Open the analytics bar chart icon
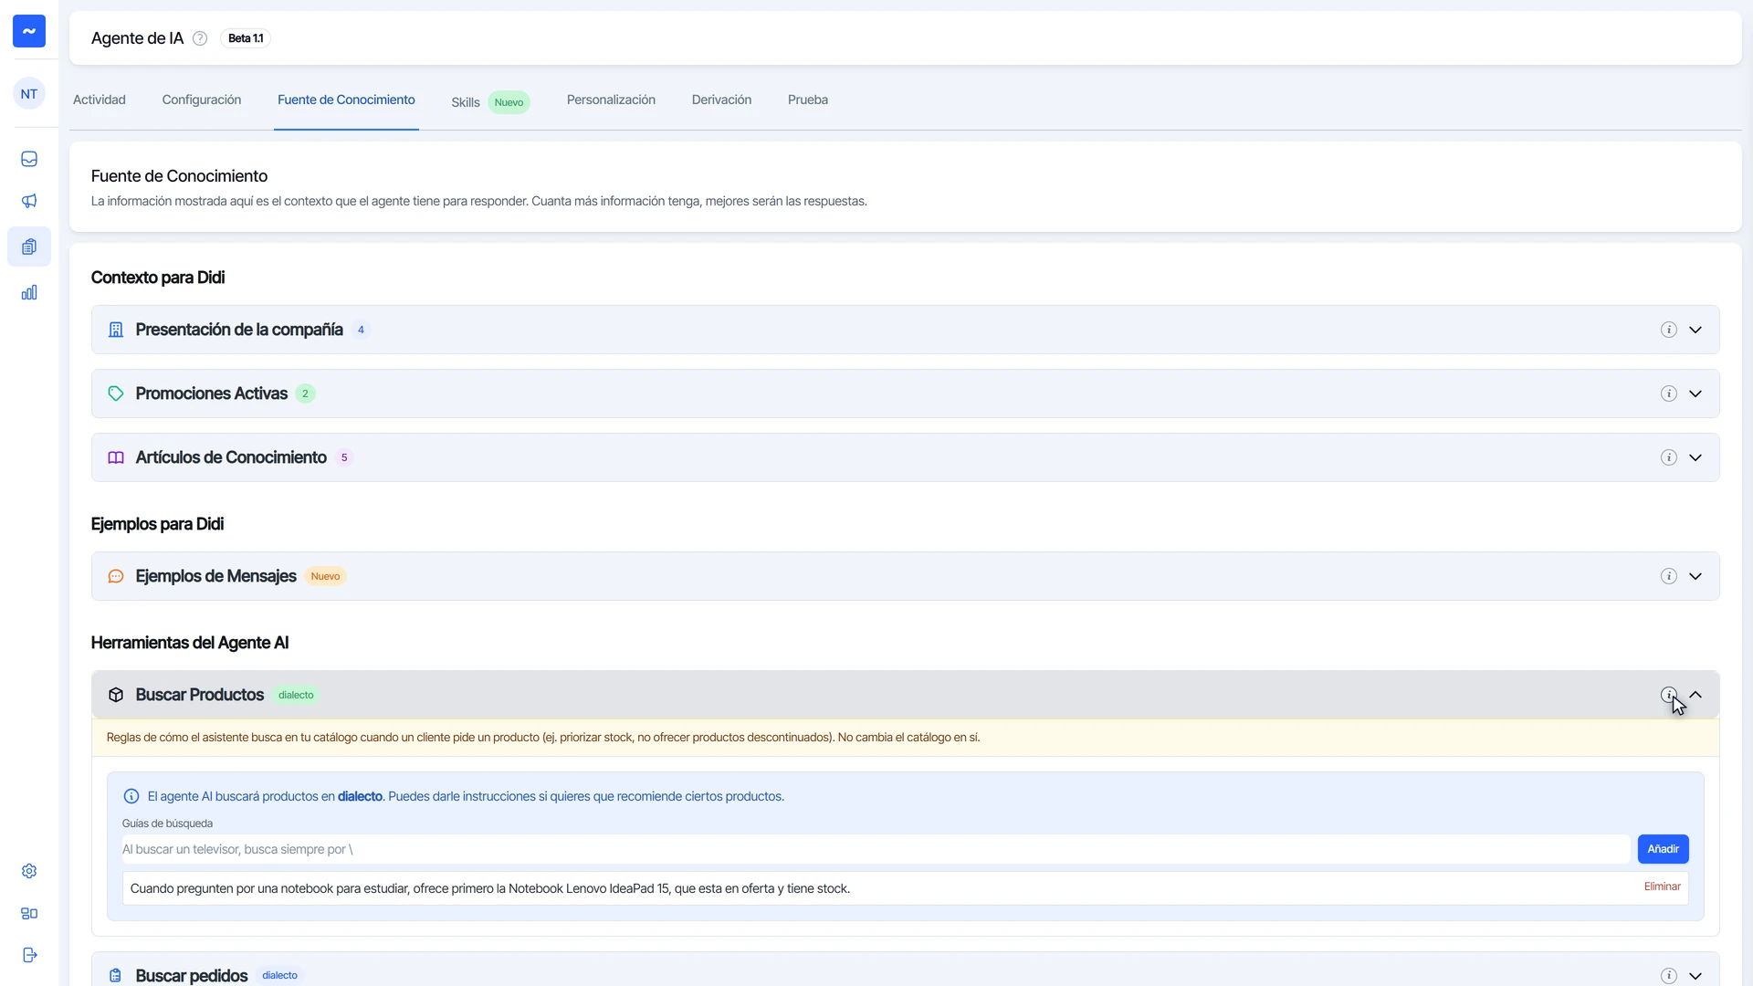The width and height of the screenshot is (1753, 986). (x=29, y=292)
